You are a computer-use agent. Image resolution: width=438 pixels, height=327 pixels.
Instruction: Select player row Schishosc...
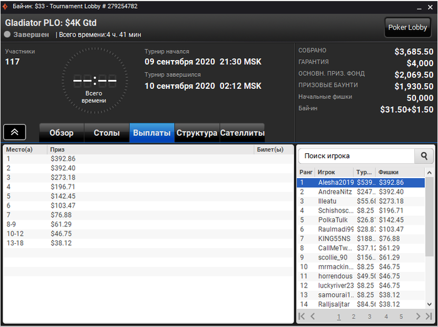tap(361, 211)
